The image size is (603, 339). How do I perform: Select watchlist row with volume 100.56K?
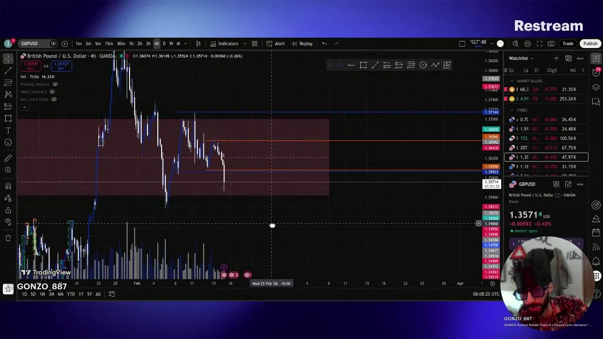pos(546,138)
